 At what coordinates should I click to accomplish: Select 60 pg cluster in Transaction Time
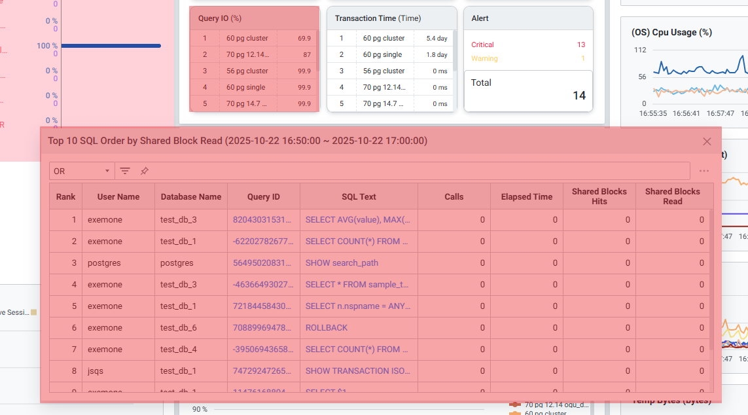384,39
